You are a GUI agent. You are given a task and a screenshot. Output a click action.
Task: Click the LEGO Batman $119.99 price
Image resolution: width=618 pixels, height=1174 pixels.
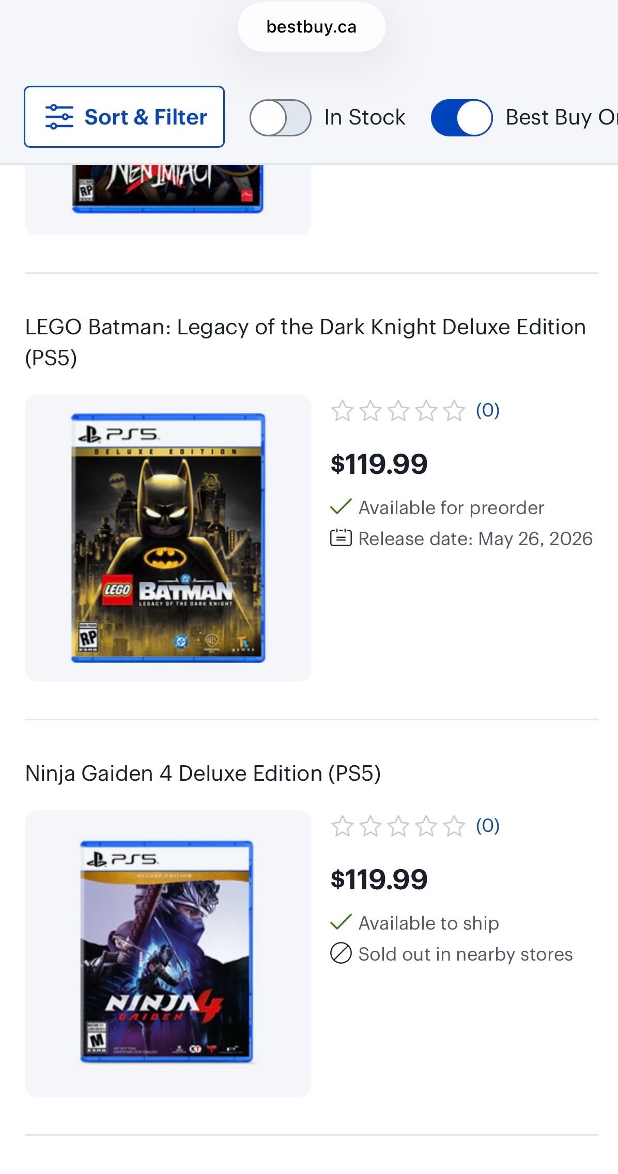coord(379,464)
